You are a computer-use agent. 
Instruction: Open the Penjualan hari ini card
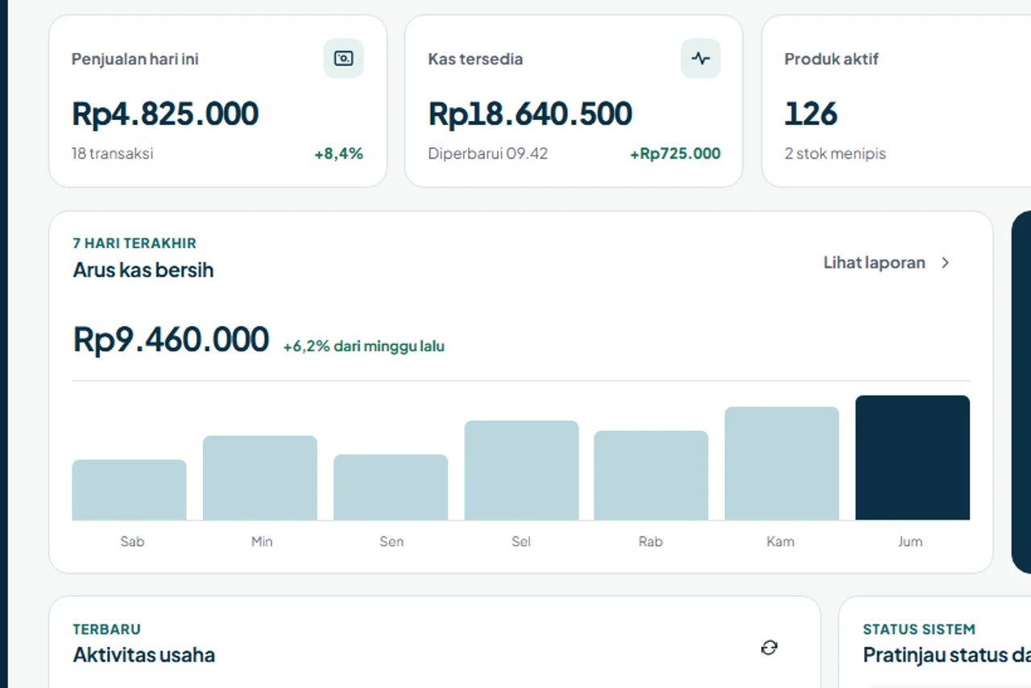click(x=218, y=101)
